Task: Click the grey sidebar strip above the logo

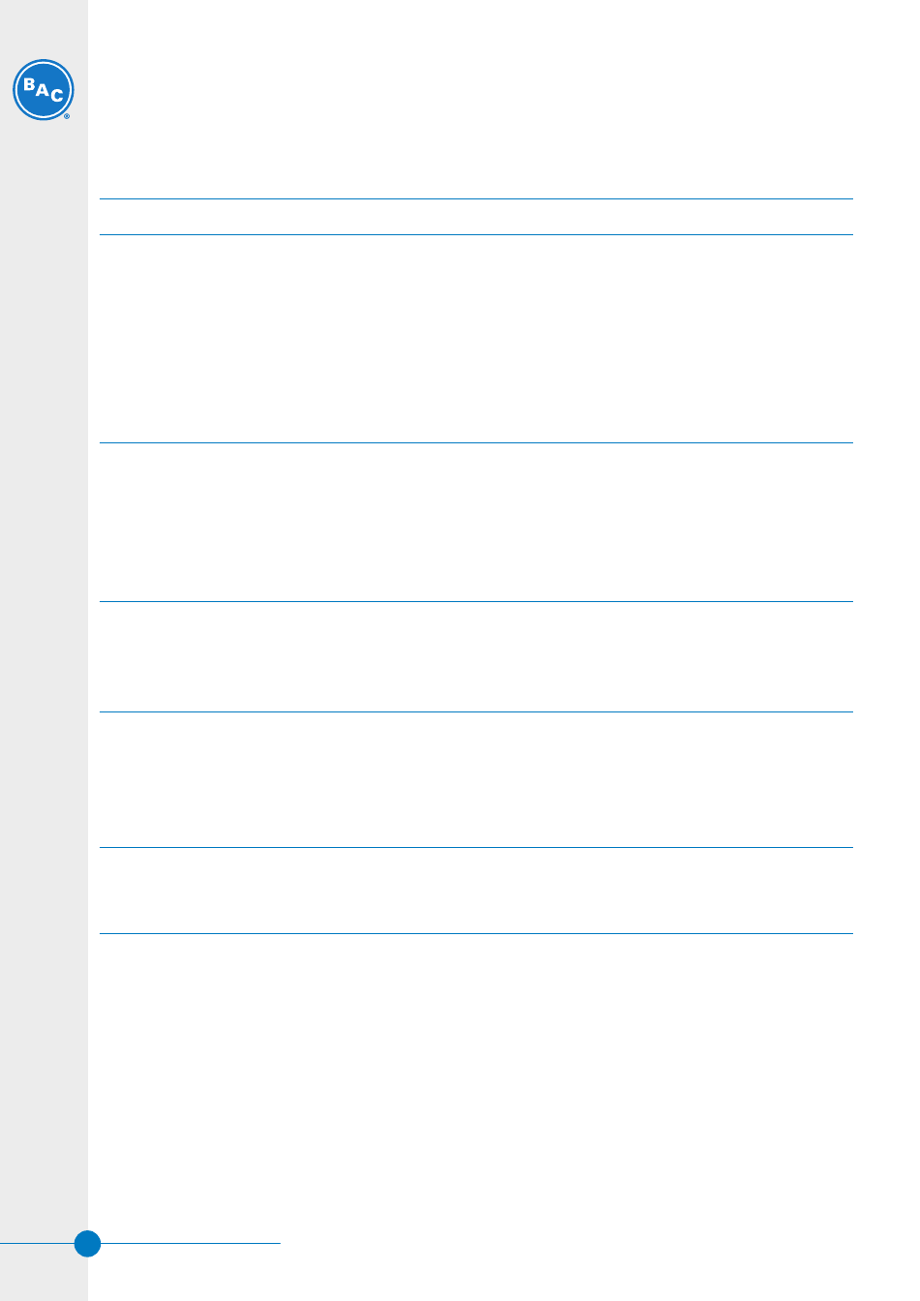Action: (44, 29)
